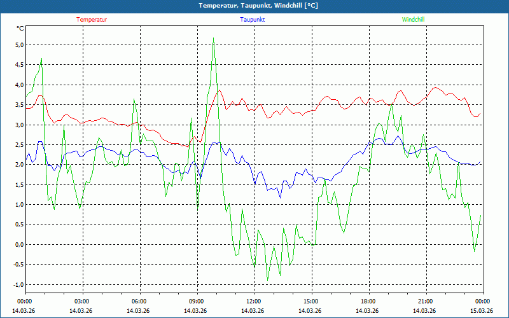Image resolution: width=509 pixels, height=318 pixels.
Task: Pick the 12:00 time axis label
Action: [x=253, y=301]
